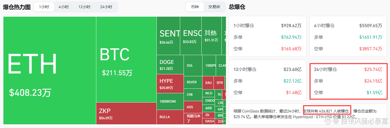Select the 1000BONK heatmap block
Screen dimensions: 390x128
[x=170, y=101]
